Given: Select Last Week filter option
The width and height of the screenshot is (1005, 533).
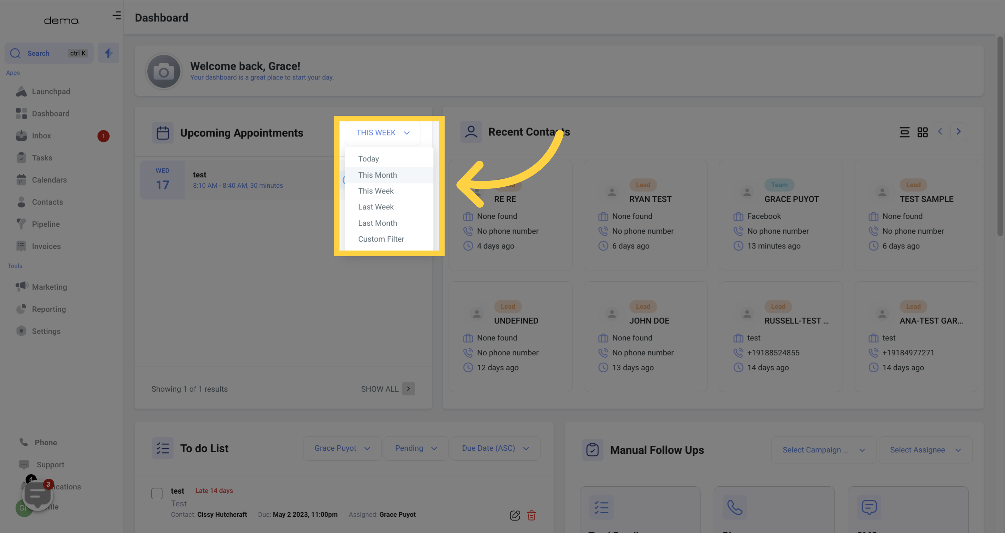Looking at the screenshot, I should tap(375, 207).
